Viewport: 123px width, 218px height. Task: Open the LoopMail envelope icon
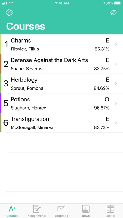coord(61,209)
